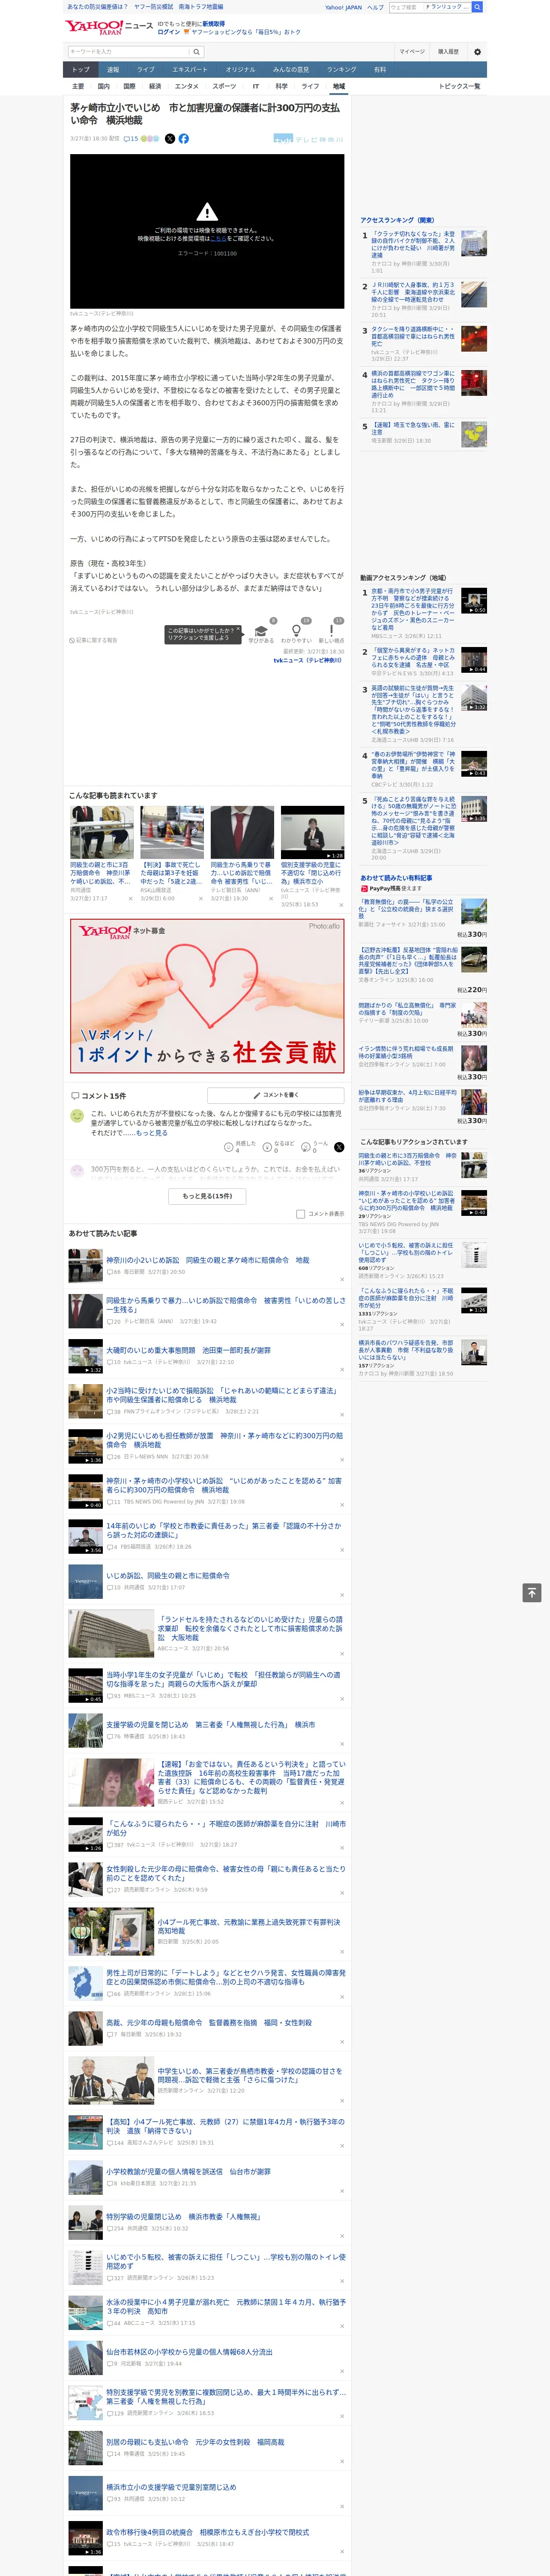Click the video error warning triangle

(x=206, y=212)
